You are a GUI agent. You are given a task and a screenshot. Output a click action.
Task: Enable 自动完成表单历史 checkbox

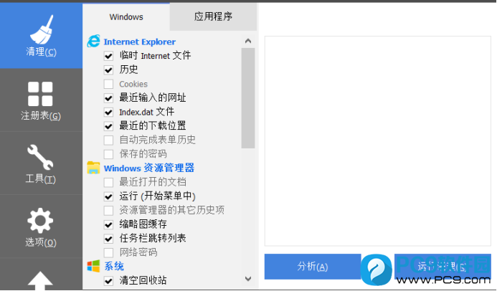pos(108,140)
